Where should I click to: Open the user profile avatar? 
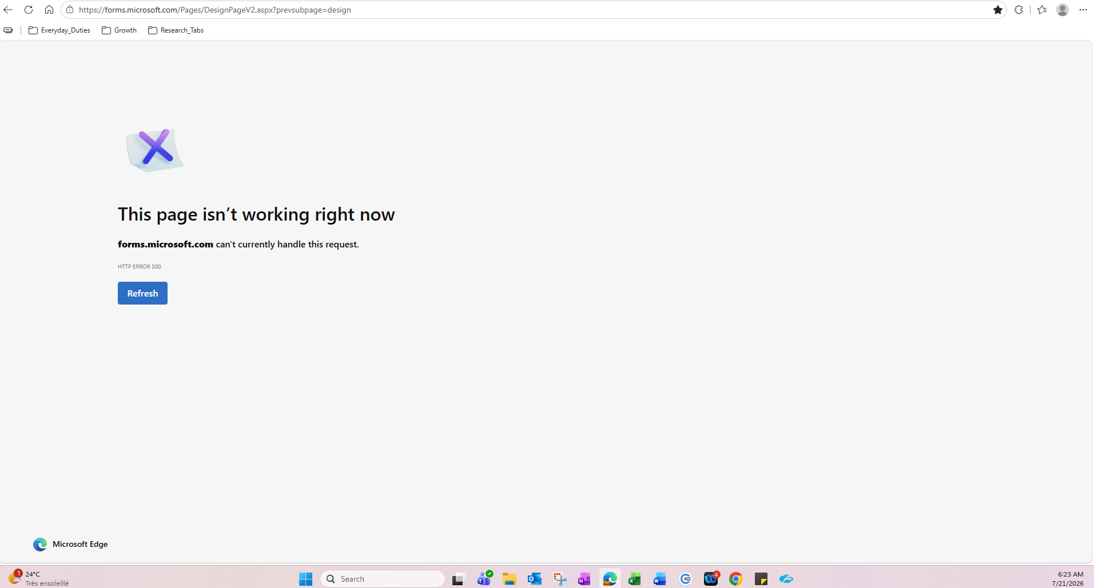tap(1063, 10)
